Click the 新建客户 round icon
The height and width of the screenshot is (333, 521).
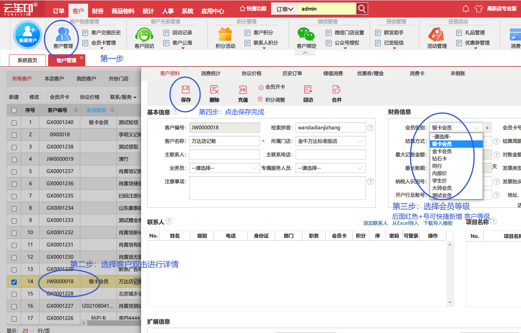(x=28, y=34)
